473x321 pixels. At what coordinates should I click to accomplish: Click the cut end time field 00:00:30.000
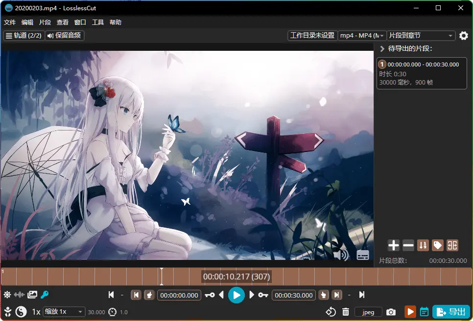coord(294,295)
